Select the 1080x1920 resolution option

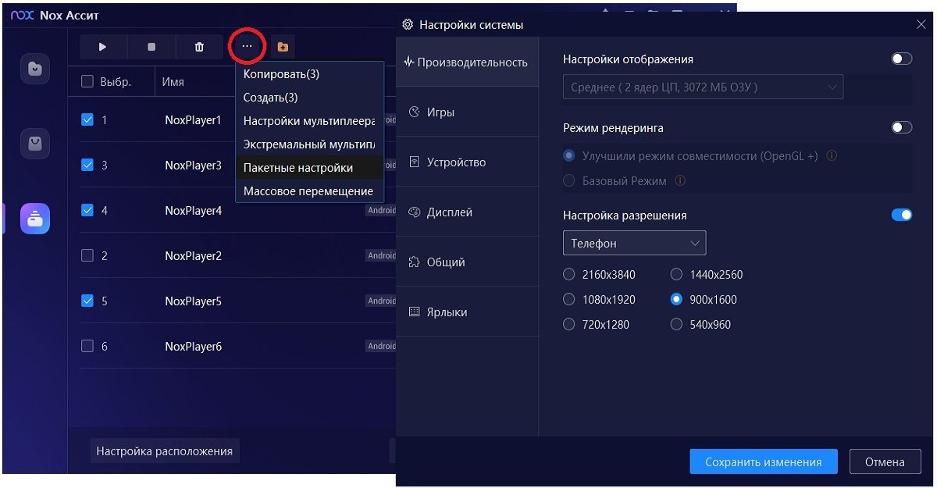point(568,300)
